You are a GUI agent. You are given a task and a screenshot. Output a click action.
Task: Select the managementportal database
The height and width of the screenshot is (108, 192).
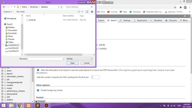[x=15, y=82]
